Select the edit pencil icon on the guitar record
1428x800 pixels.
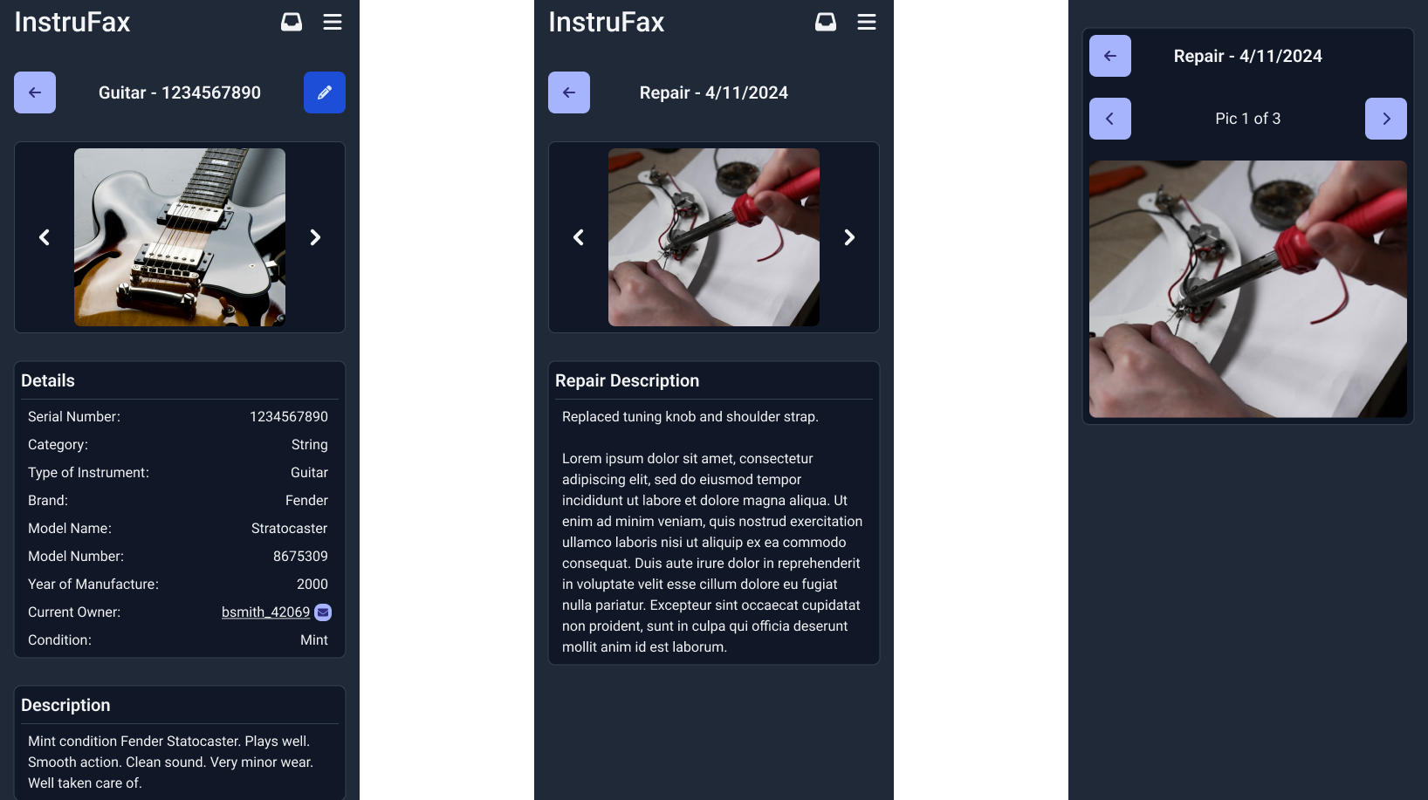tap(324, 92)
